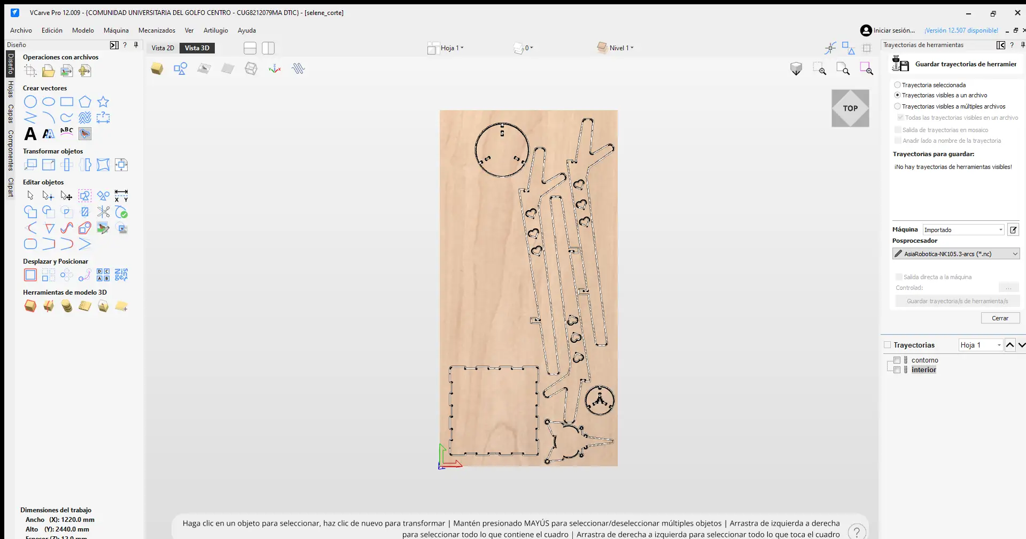Select the Draw Polygon tool

pyautogui.click(x=85, y=102)
